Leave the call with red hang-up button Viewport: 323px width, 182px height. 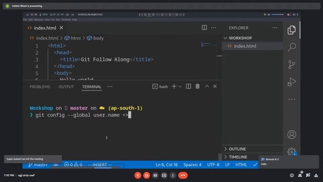[x=183, y=175]
